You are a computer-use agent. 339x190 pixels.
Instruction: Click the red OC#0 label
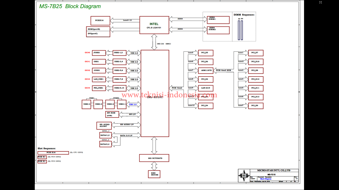coord(87,53)
